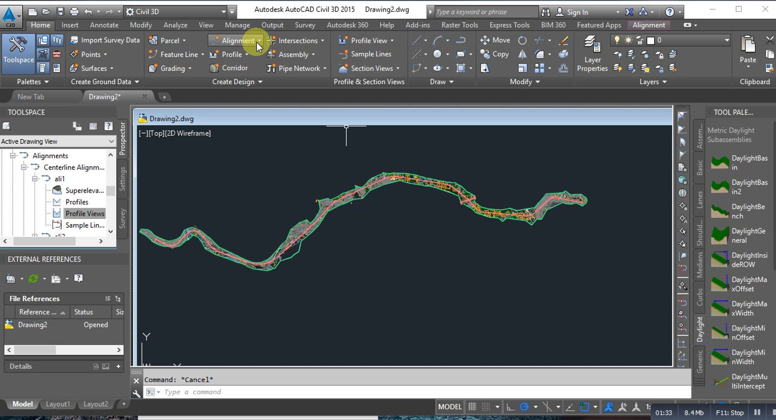Click the Copy tool in Modify panel
The width and height of the screenshot is (776, 420).
click(x=494, y=54)
